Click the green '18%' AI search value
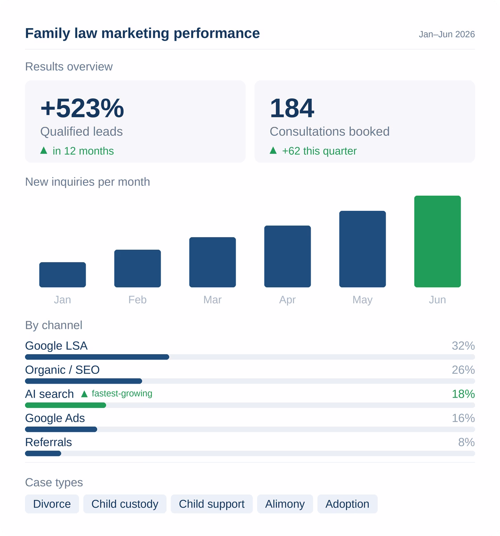 click(463, 394)
